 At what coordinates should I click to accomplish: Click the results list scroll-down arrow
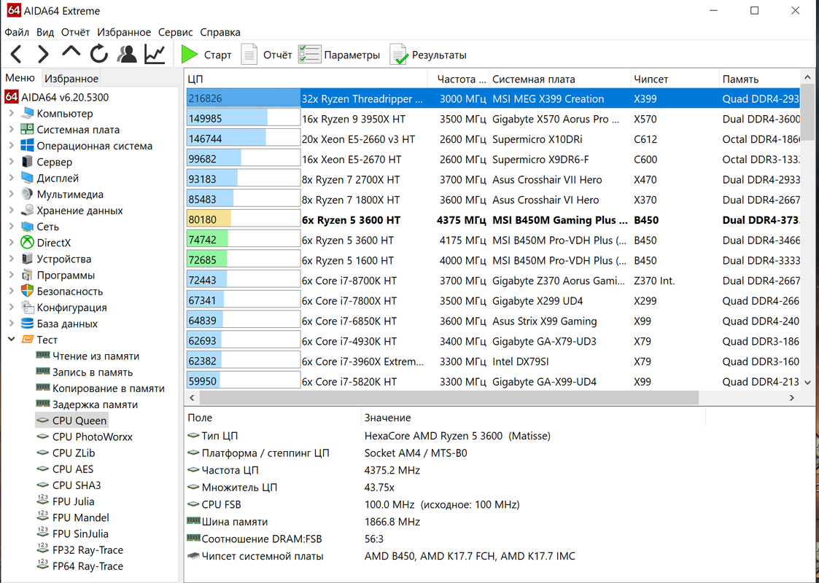(807, 383)
